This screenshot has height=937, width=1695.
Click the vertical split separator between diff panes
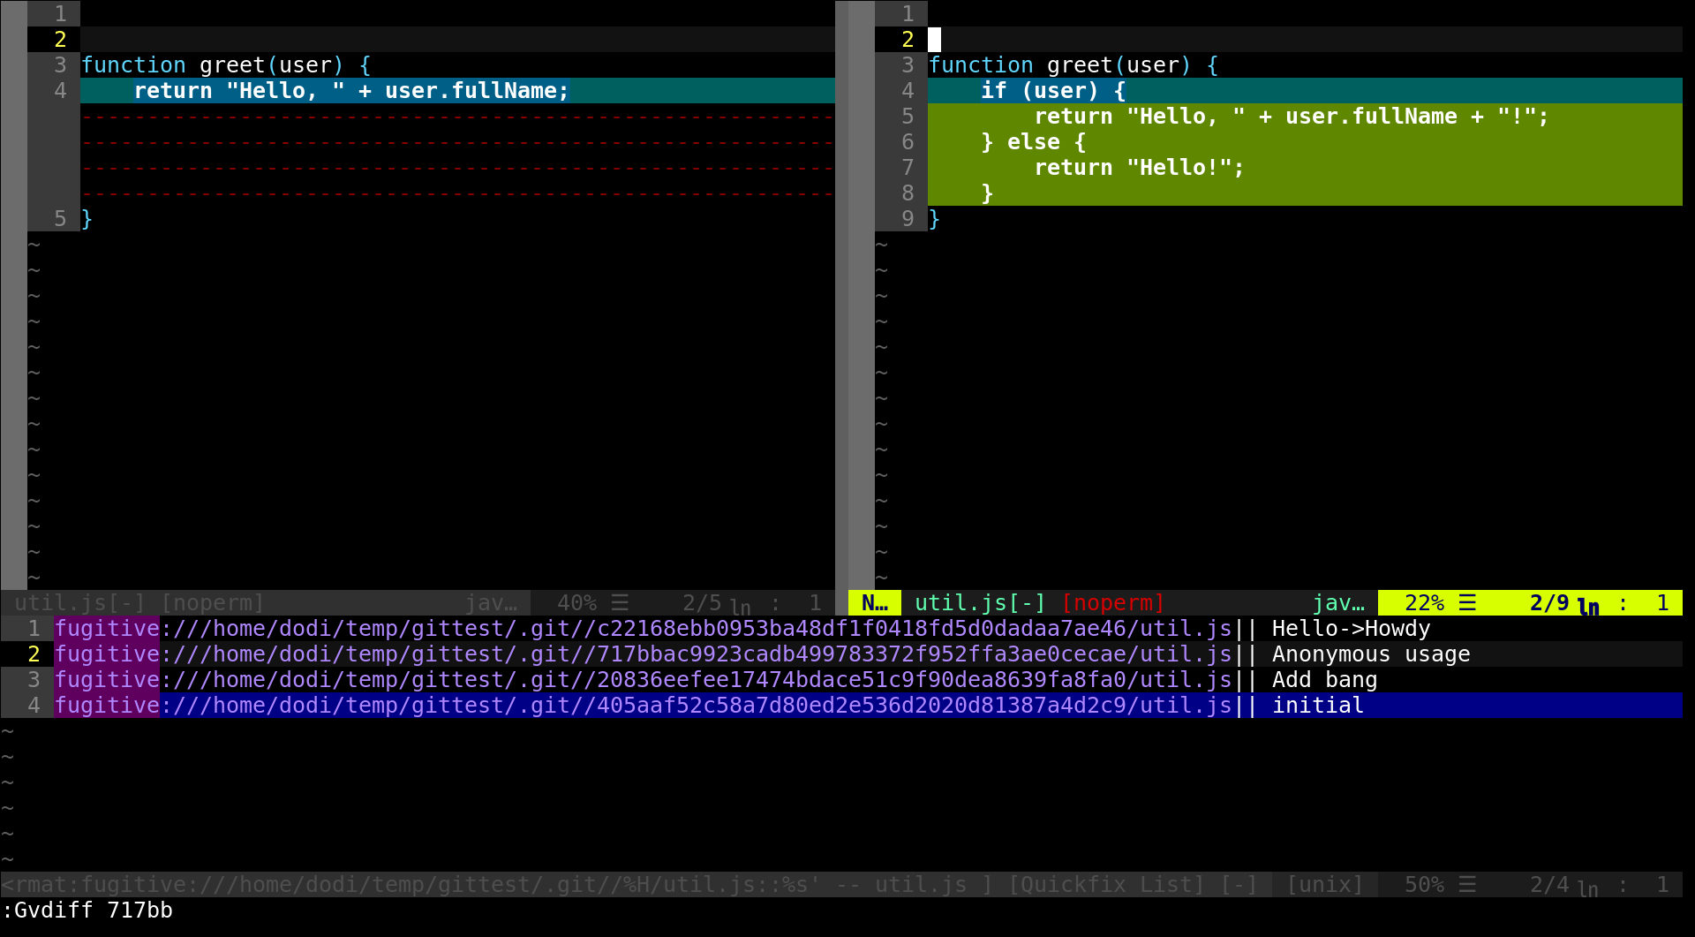[x=841, y=291]
